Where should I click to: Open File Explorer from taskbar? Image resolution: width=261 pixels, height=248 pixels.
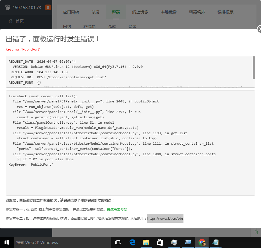point(146,242)
